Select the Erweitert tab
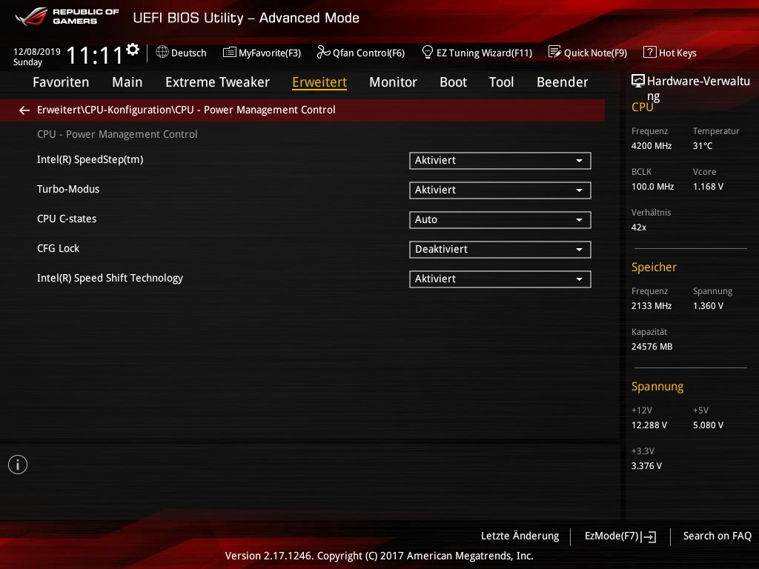The image size is (759, 569). [x=319, y=82]
